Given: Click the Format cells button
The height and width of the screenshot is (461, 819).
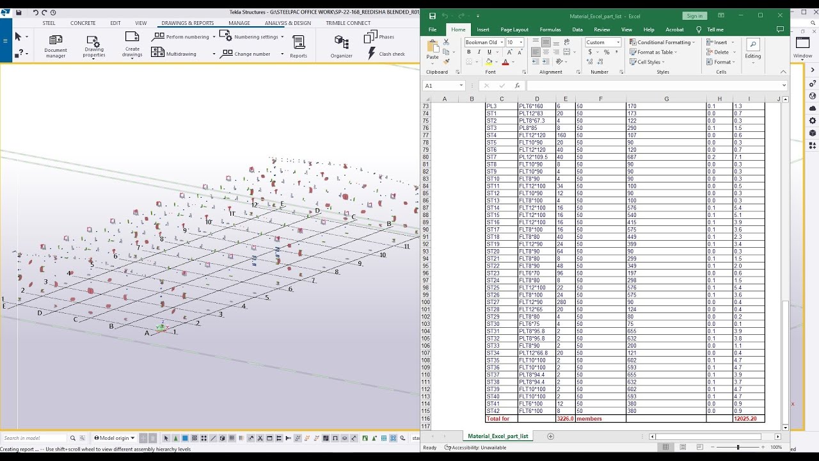Looking at the screenshot, I should coord(722,62).
